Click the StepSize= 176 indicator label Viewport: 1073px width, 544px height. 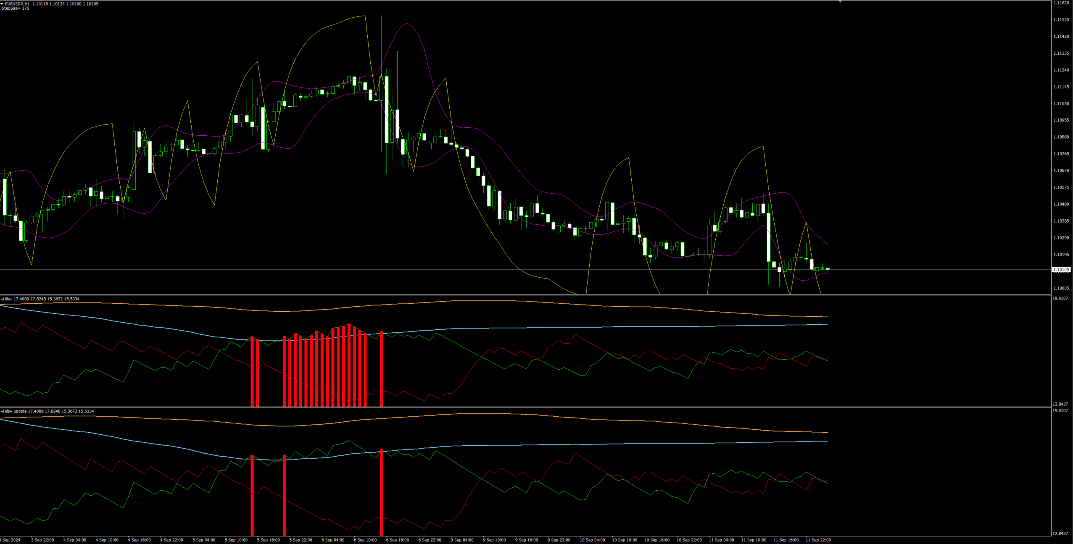coord(16,8)
